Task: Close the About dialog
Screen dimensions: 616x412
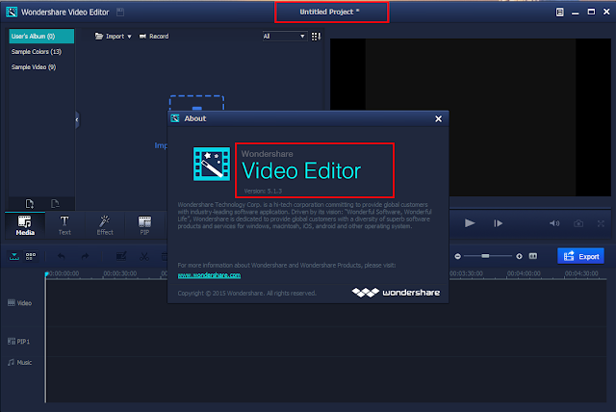Action: coord(439,118)
